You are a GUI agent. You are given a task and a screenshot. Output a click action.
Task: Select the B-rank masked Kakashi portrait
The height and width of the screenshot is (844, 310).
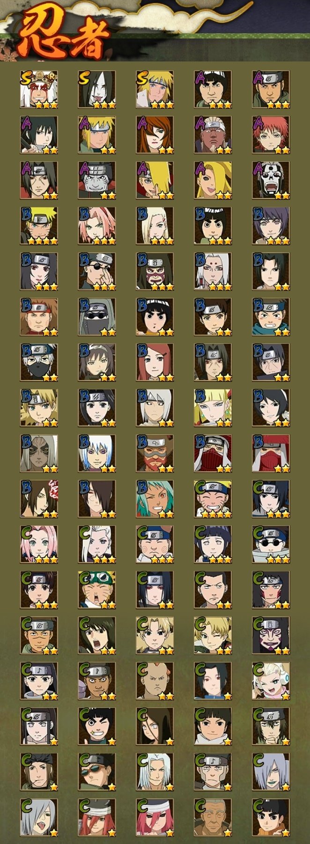point(39,363)
